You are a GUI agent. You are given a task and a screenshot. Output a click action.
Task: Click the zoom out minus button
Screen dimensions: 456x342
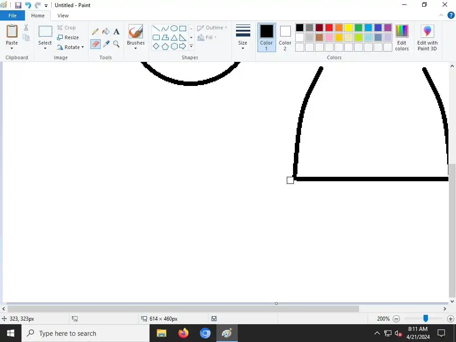point(396,319)
